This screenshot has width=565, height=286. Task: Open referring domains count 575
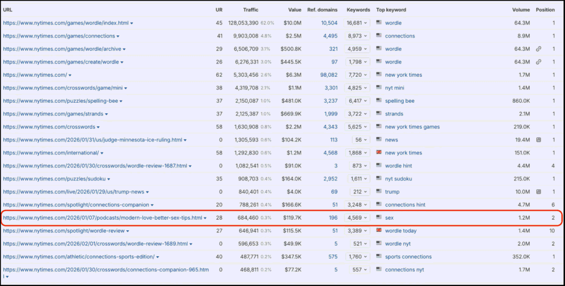333,257
